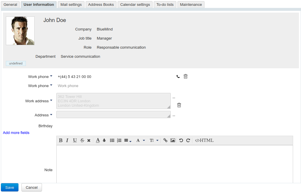Open the text color picker
301x192 pixels.
pyautogui.click(x=98, y=140)
